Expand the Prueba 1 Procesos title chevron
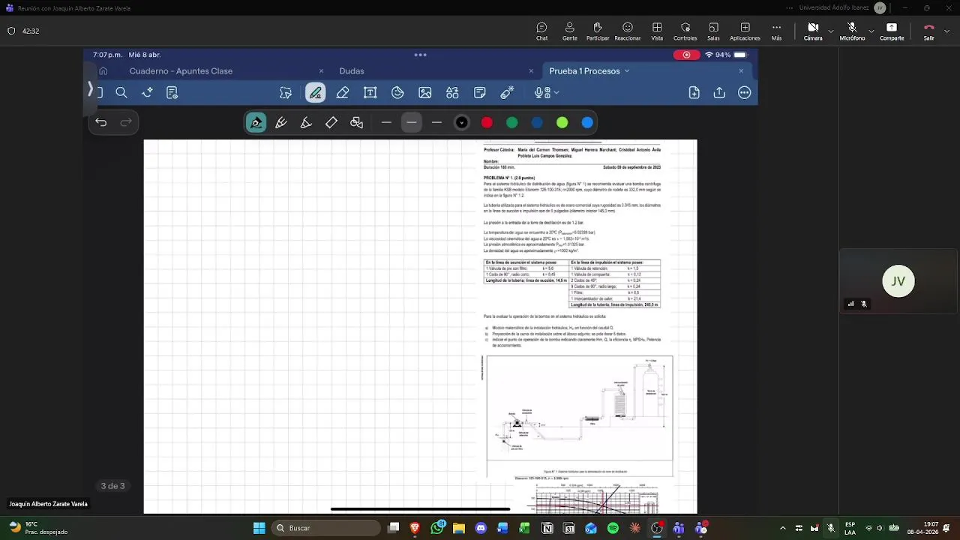This screenshot has height=540, width=960. 627,71
